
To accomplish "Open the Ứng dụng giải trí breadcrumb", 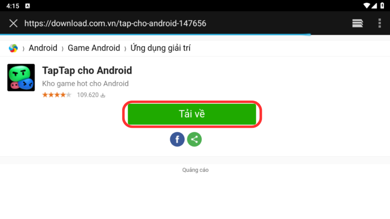I will coord(160,48).
